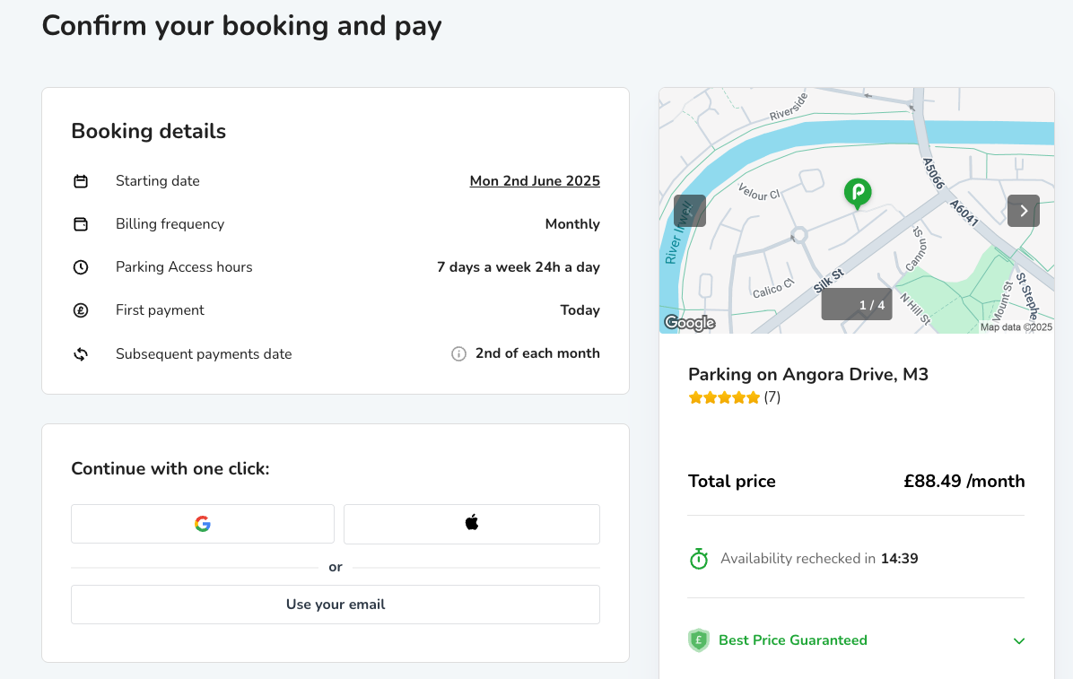Change the starting date Mon 2nd June 2025
The height and width of the screenshot is (679, 1073).
(x=535, y=181)
